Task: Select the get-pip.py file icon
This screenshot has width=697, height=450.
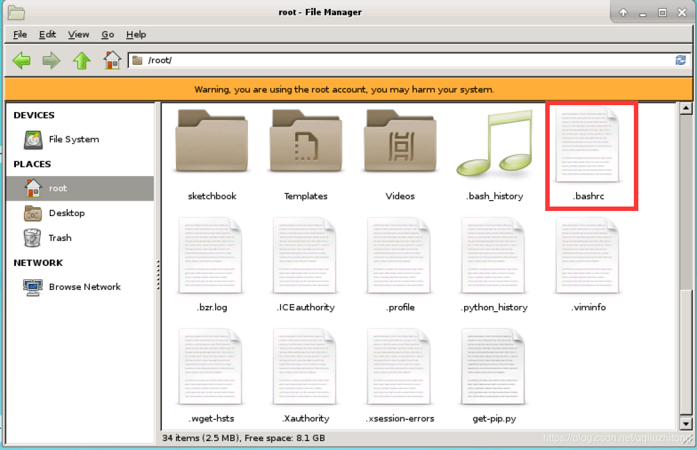Action: coord(493,367)
